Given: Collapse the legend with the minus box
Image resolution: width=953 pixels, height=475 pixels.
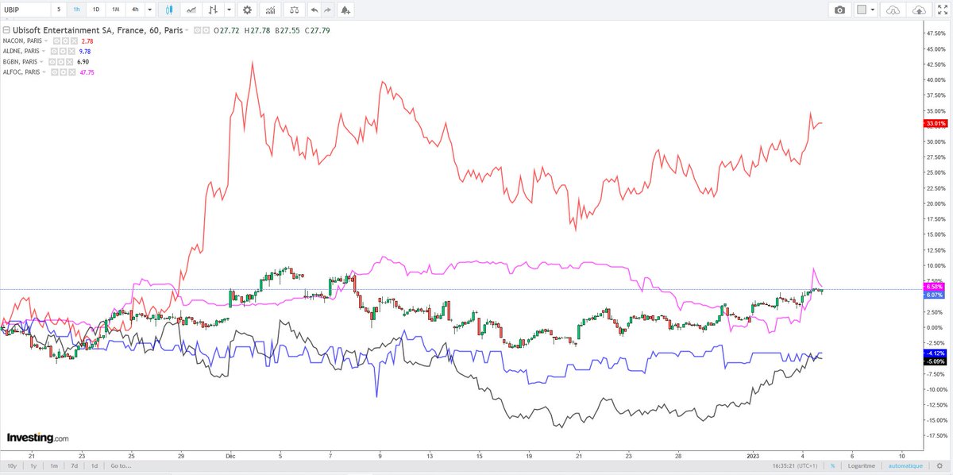Looking at the screenshot, I should (x=6, y=30).
